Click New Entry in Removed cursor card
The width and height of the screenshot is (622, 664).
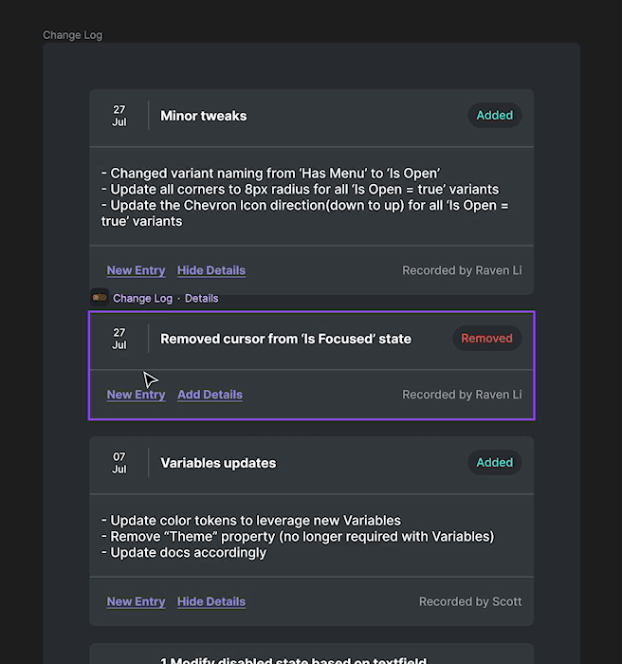(x=136, y=395)
